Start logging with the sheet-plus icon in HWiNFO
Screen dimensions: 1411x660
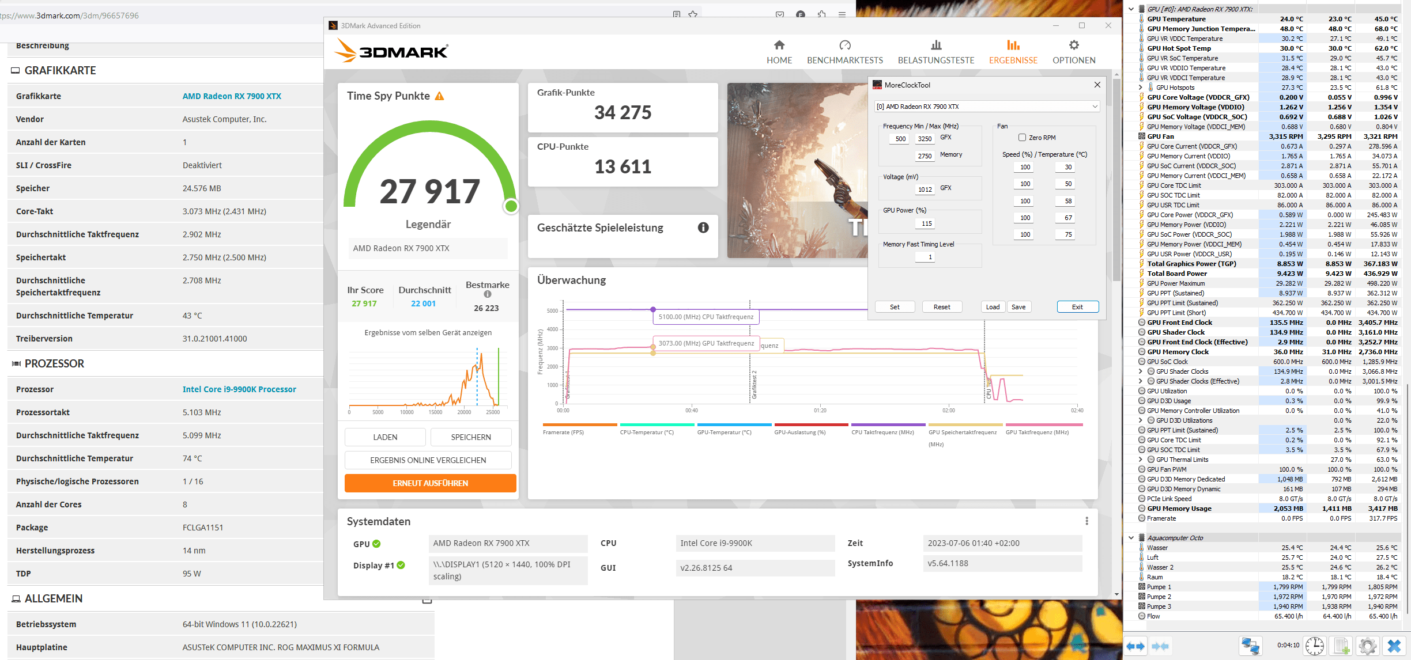coord(1342,646)
